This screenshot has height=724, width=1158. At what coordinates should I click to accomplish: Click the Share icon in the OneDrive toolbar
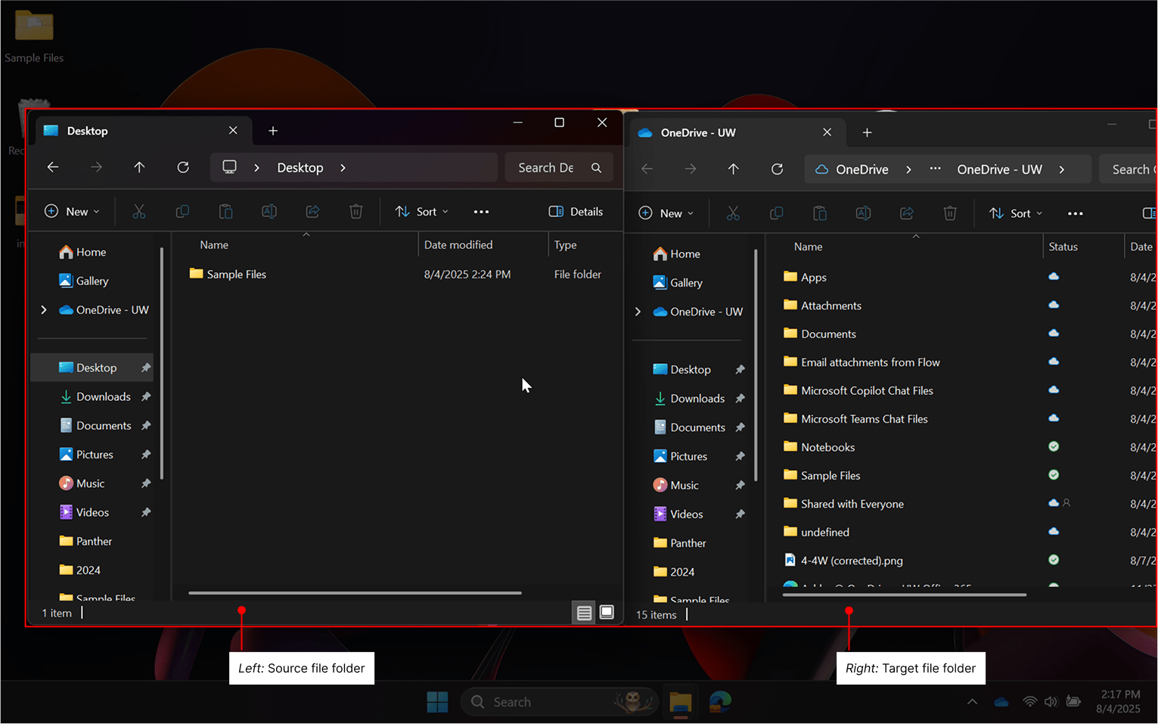coord(907,213)
